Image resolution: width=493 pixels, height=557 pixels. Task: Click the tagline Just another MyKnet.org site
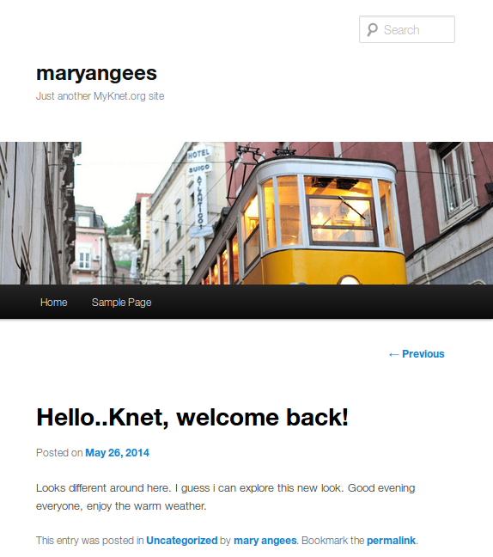(100, 96)
